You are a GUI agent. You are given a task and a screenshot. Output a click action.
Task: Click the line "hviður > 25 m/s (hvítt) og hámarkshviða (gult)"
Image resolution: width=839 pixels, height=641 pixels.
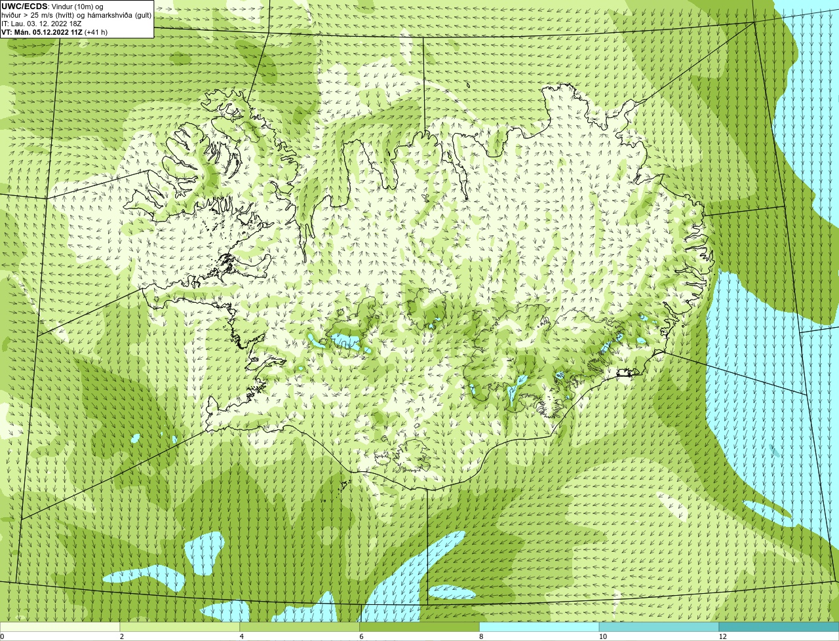(x=76, y=15)
